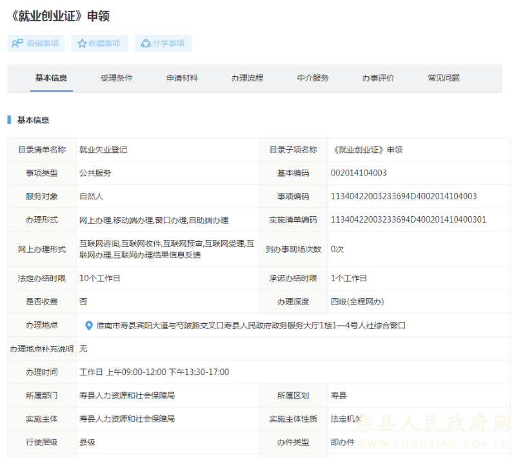Click the 办理地点 address text

251,326
